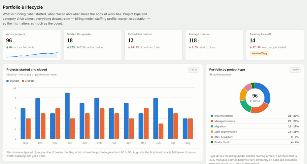This screenshot has height=164, width=307.
Task: Click the orange Closed bar for May
Action: [x=146, y=123]
